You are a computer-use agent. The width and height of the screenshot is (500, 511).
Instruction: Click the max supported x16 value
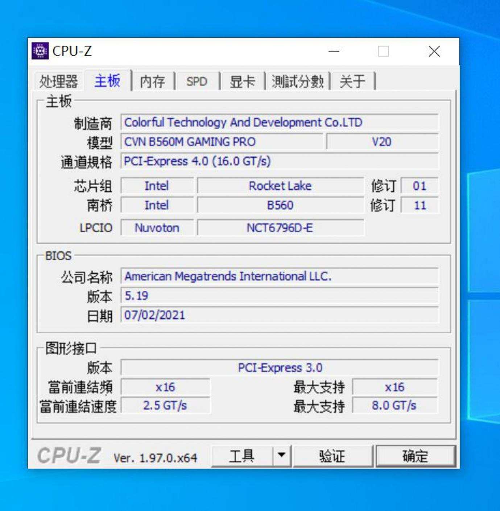coord(395,387)
